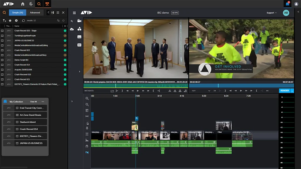Select the Simple (AI) search tab
Screen dimensions: 301x169
point(18,13)
